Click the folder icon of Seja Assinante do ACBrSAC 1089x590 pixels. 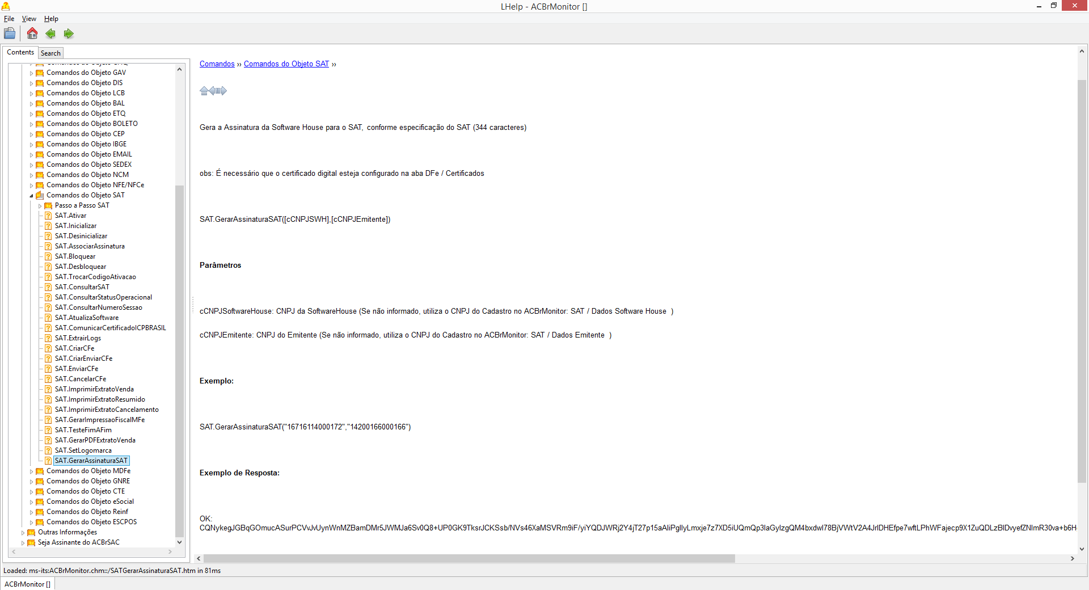[31, 542]
